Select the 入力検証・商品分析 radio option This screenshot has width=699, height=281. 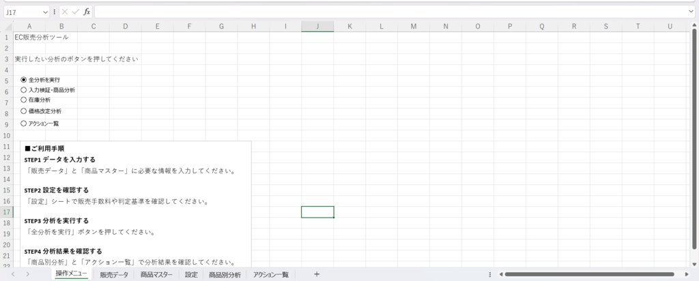[24, 90]
